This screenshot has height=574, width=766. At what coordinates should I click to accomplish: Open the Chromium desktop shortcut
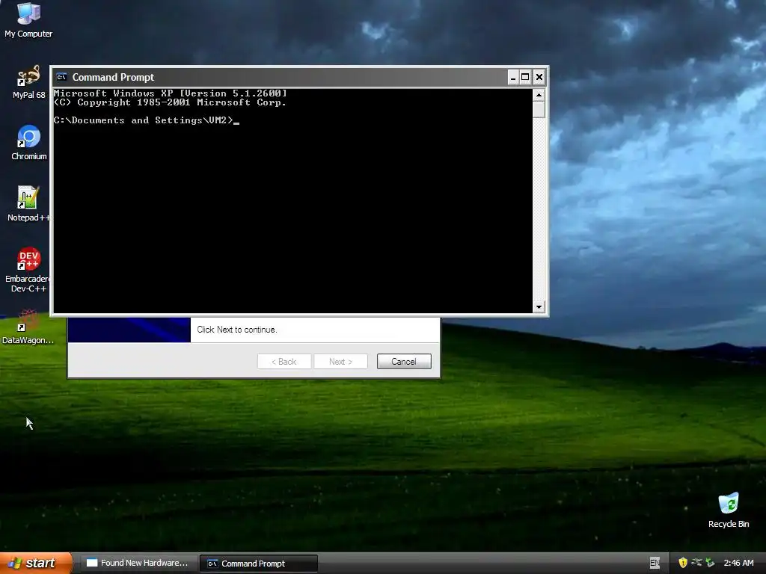point(29,143)
